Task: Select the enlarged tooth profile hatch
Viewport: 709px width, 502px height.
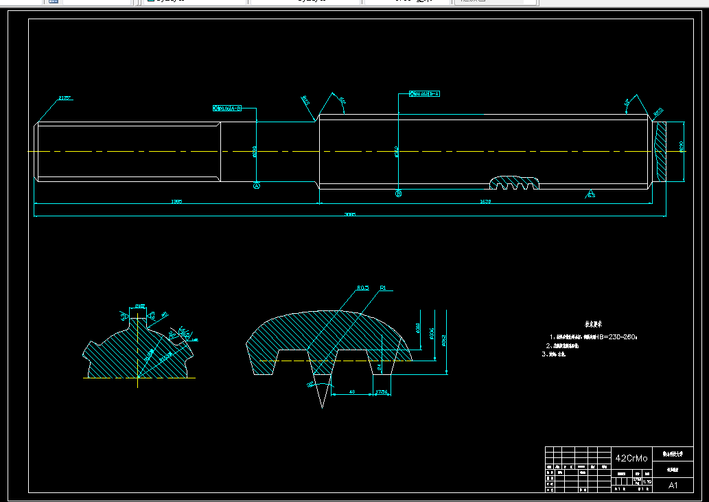Action: pyautogui.click(x=329, y=343)
